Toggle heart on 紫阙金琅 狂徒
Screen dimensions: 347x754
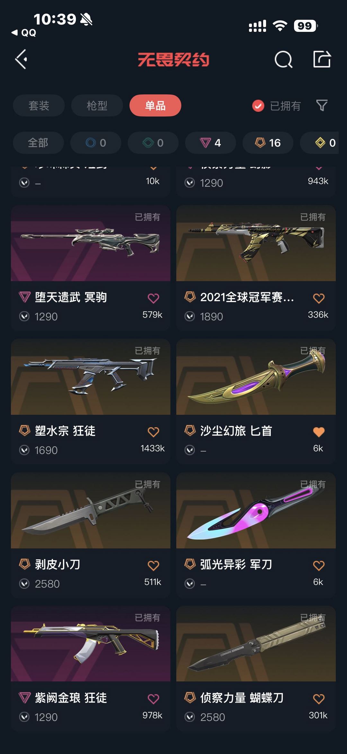coord(153,699)
